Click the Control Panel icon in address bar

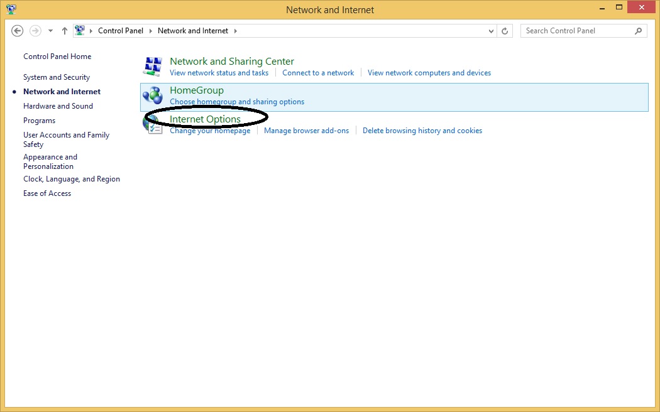[80, 30]
